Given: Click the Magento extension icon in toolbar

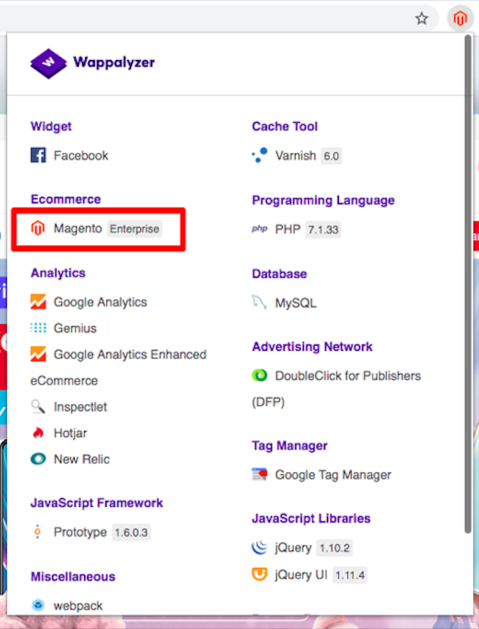Looking at the screenshot, I should [x=460, y=18].
